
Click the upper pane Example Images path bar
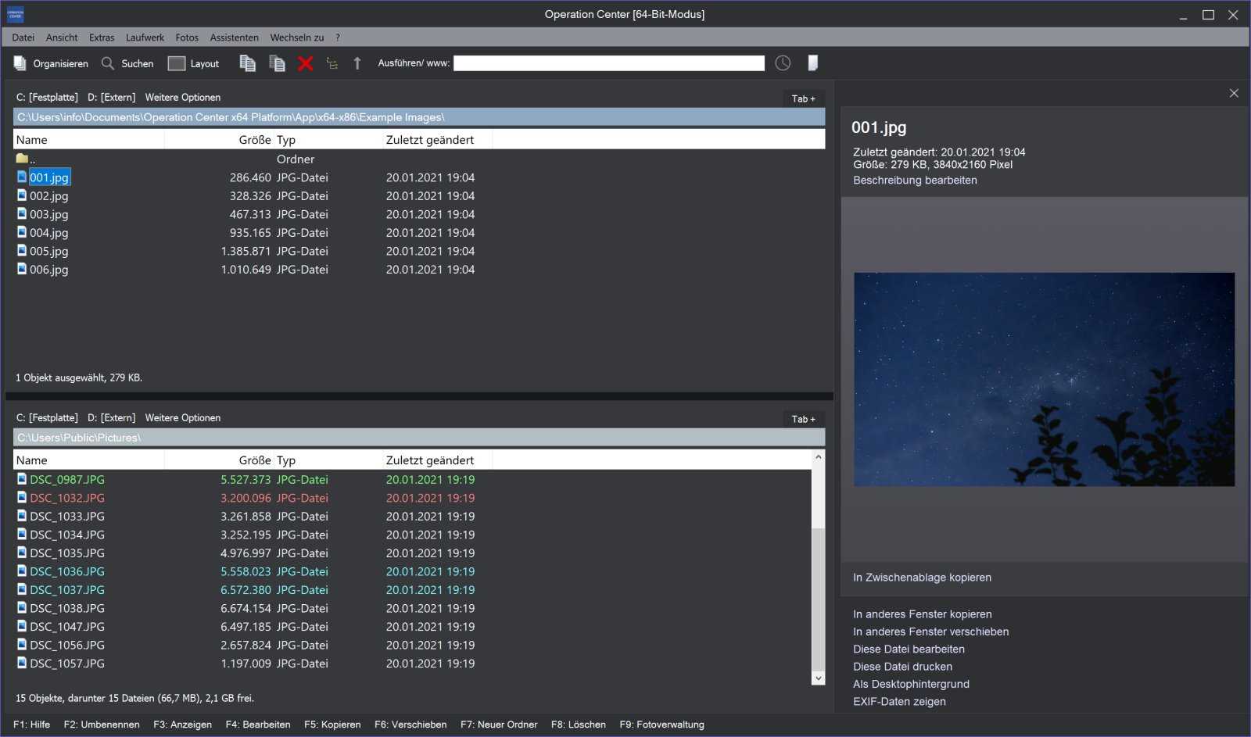pyautogui.click(x=419, y=117)
